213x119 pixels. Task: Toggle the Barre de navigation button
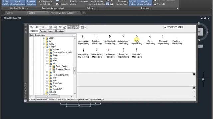click(x=31, y=3)
